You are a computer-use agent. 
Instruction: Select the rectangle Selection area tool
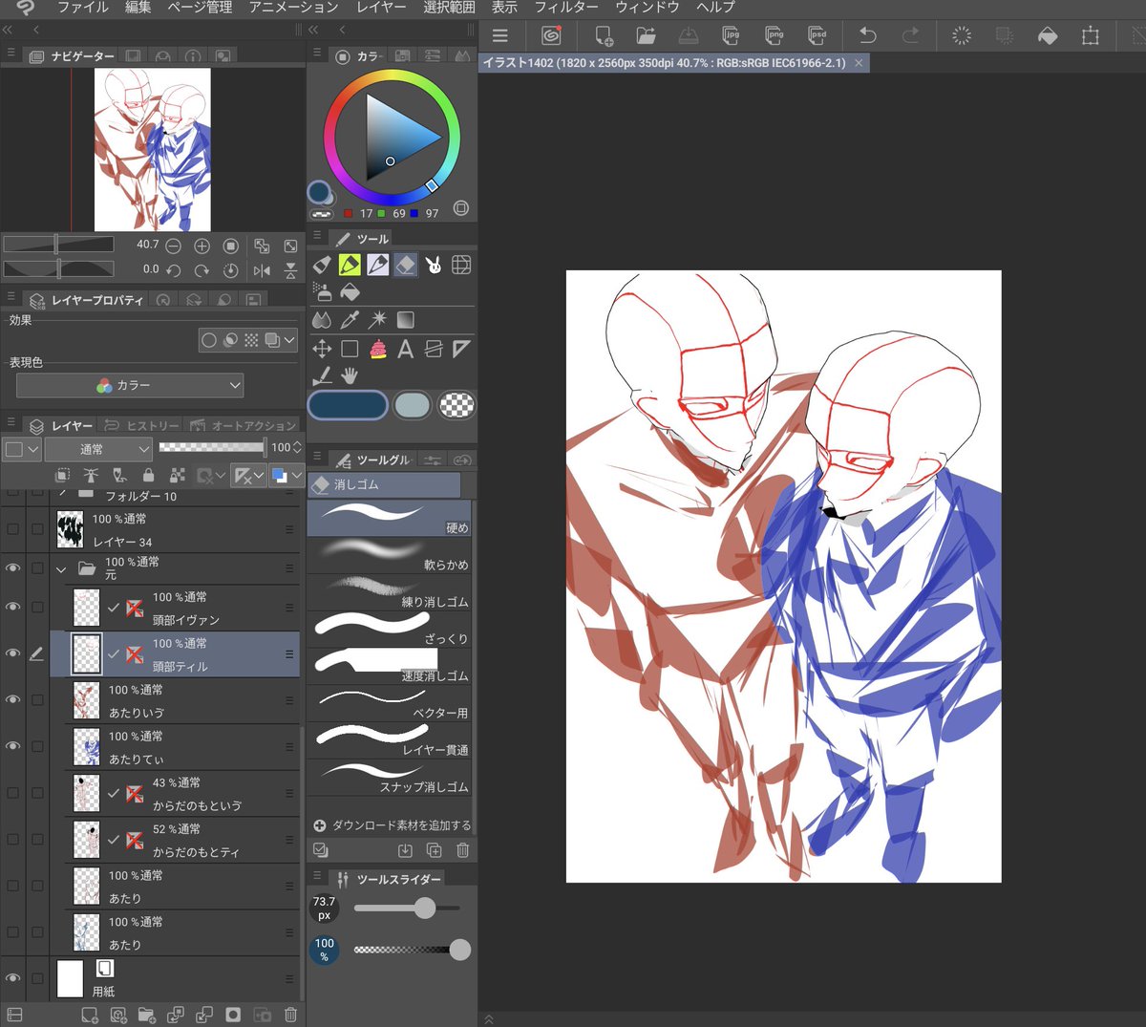coord(350,349)
